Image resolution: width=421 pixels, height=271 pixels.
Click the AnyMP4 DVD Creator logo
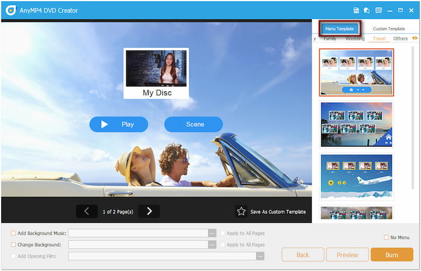tap(10, 10)
